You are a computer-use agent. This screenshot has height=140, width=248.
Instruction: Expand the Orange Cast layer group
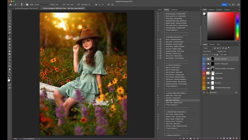[x=207, y=64]
